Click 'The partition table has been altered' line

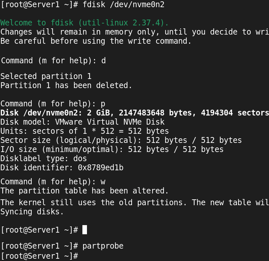pos(84,191)
